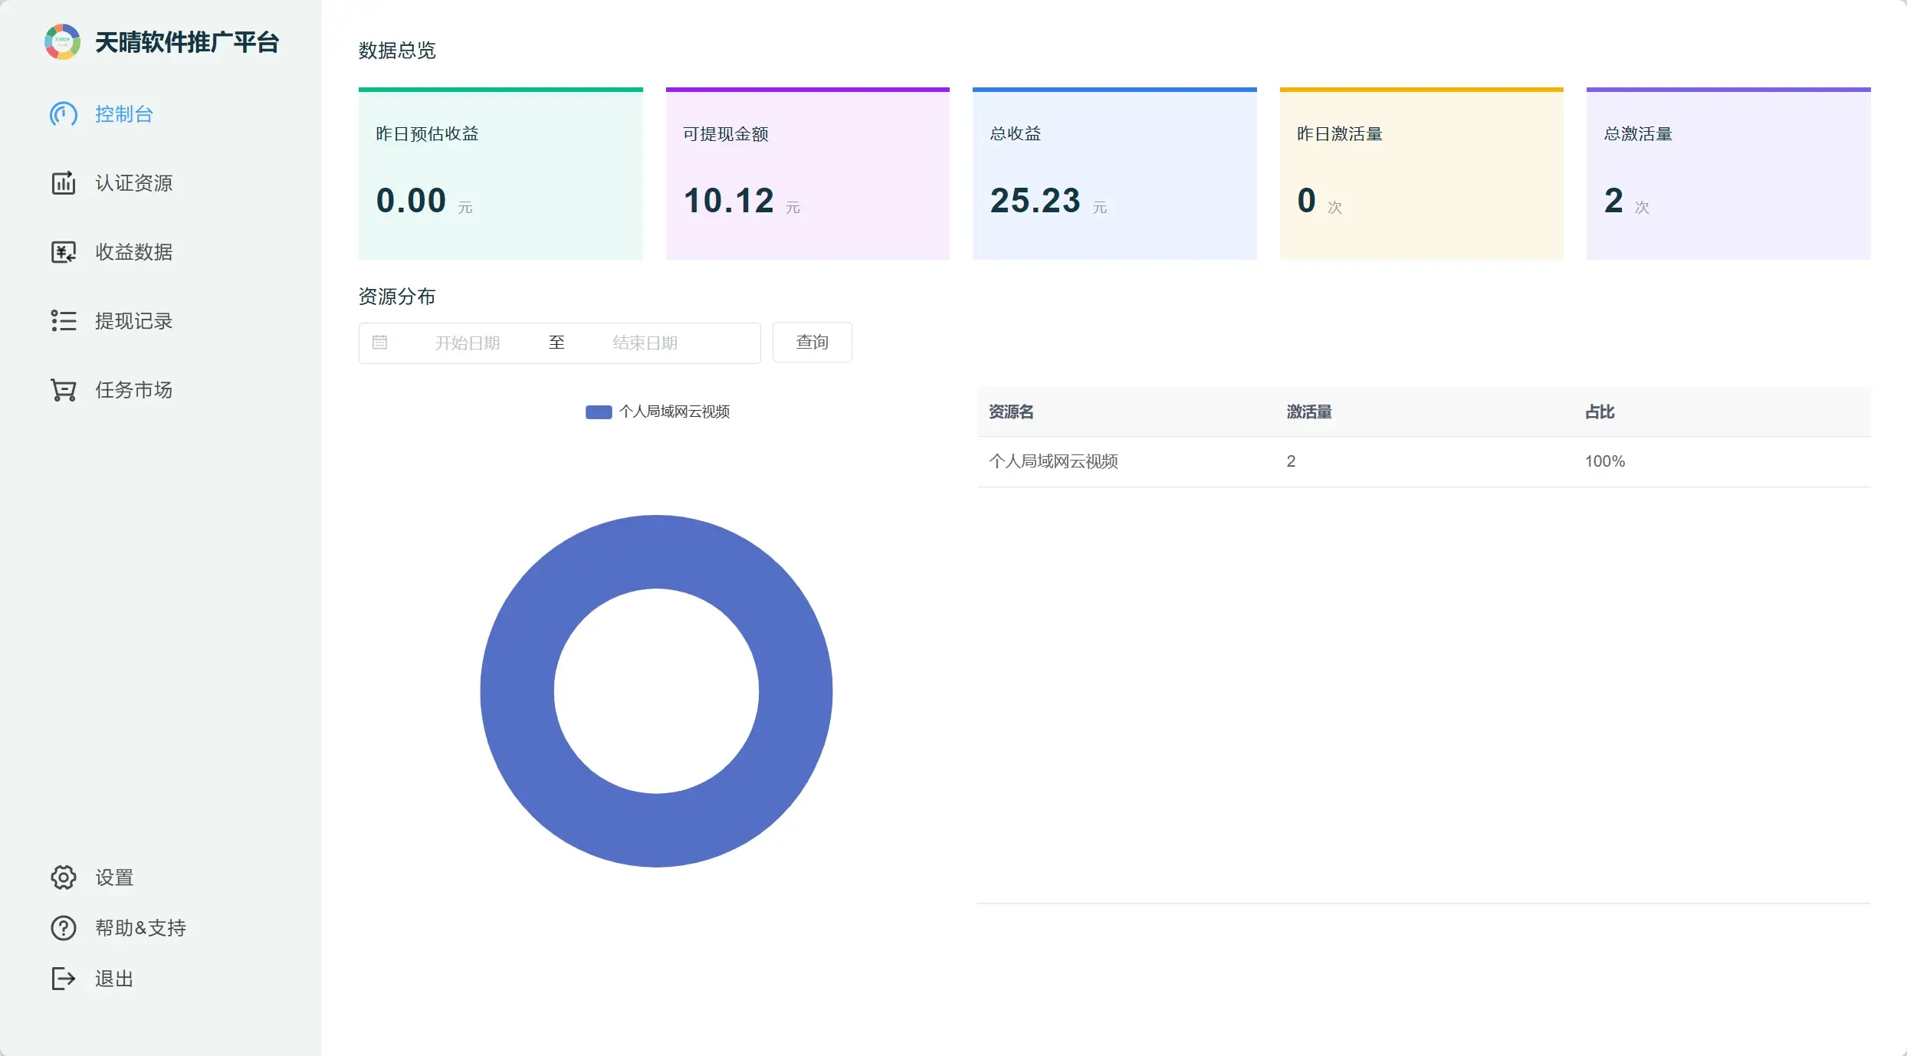Click the 可提现金额 summary card
1907x1056 pixels.
[807, 174]
